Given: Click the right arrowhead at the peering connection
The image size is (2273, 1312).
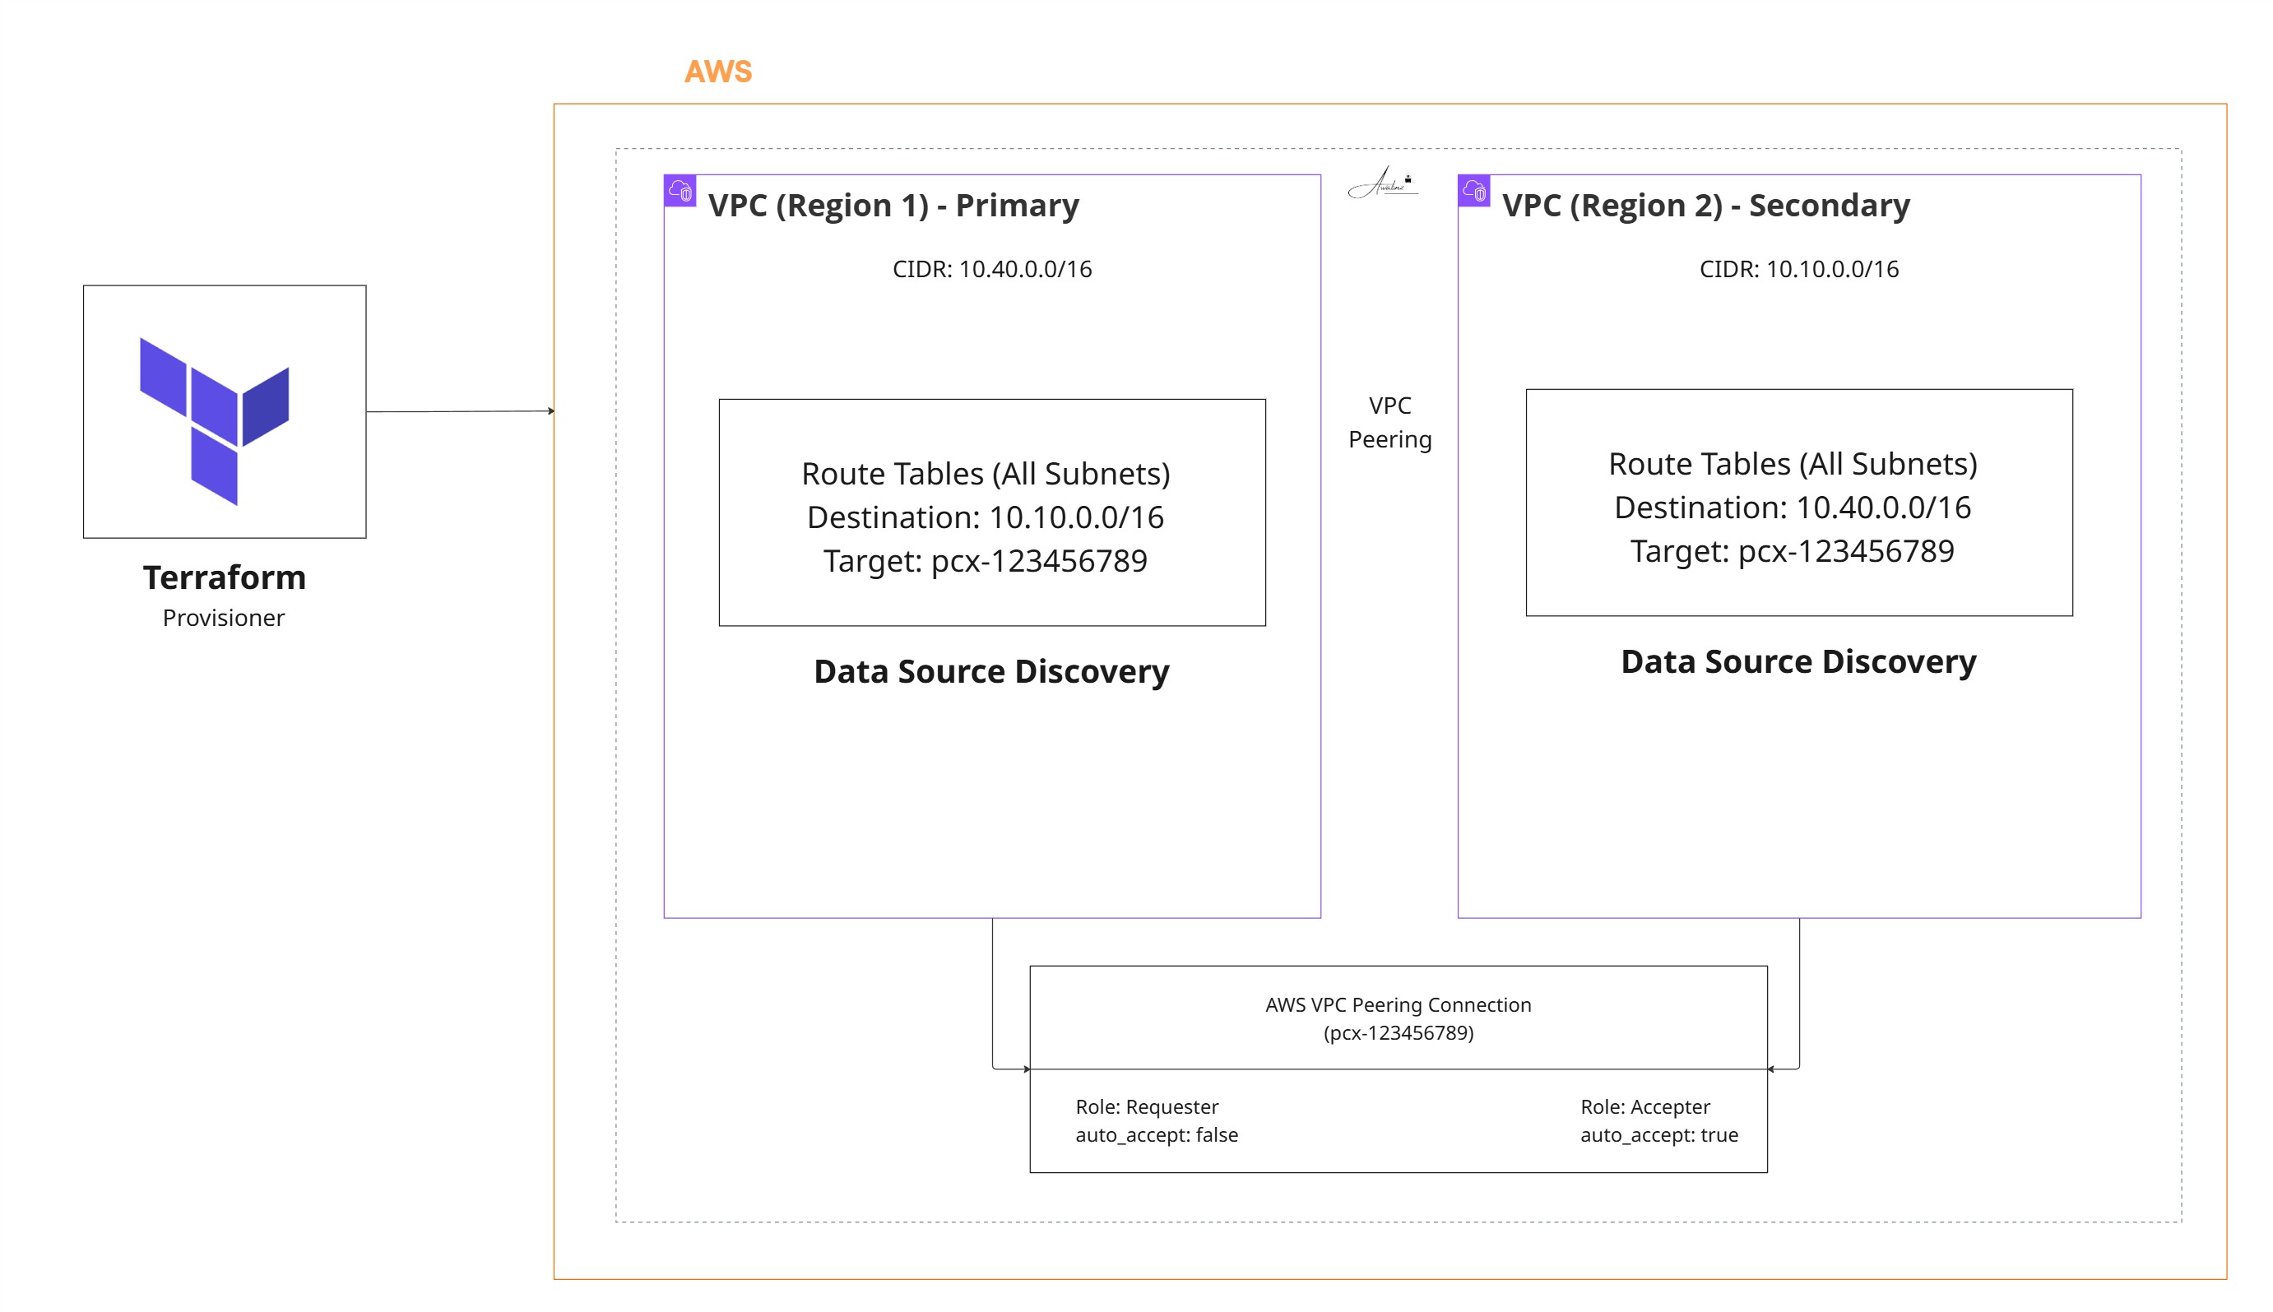Looking at the screenshot, I should (1771, 1069).
